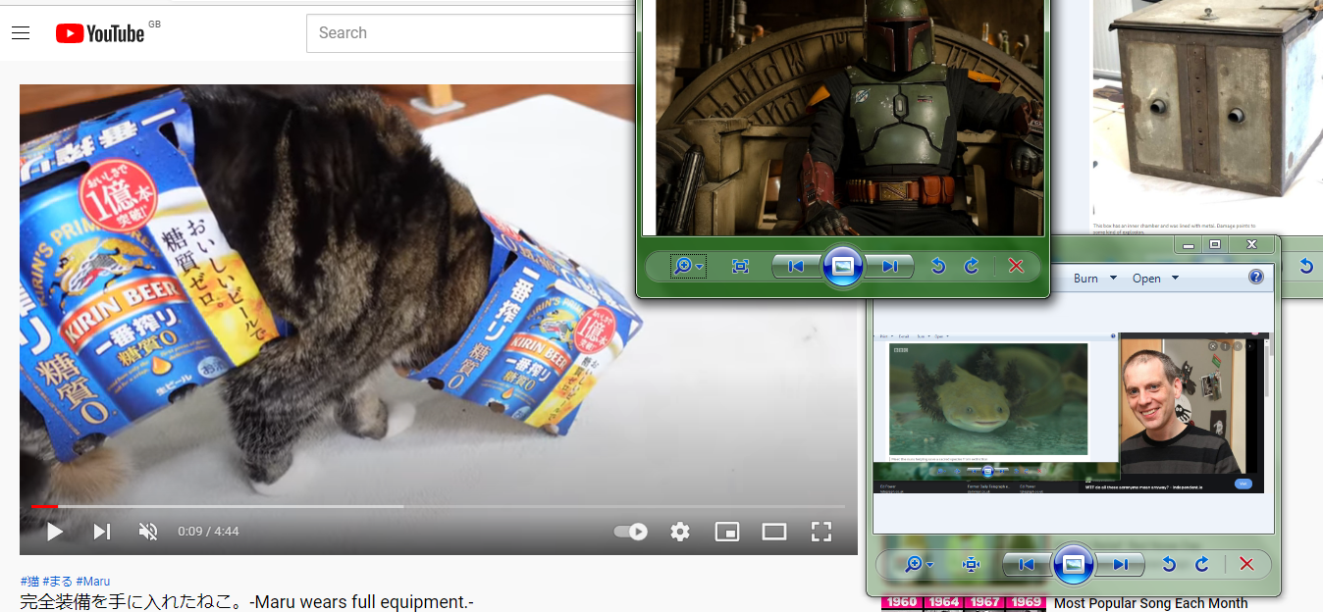Open Most Popular Song Each Month video
Screen dimensions: 1323x612
[1151, 603]
